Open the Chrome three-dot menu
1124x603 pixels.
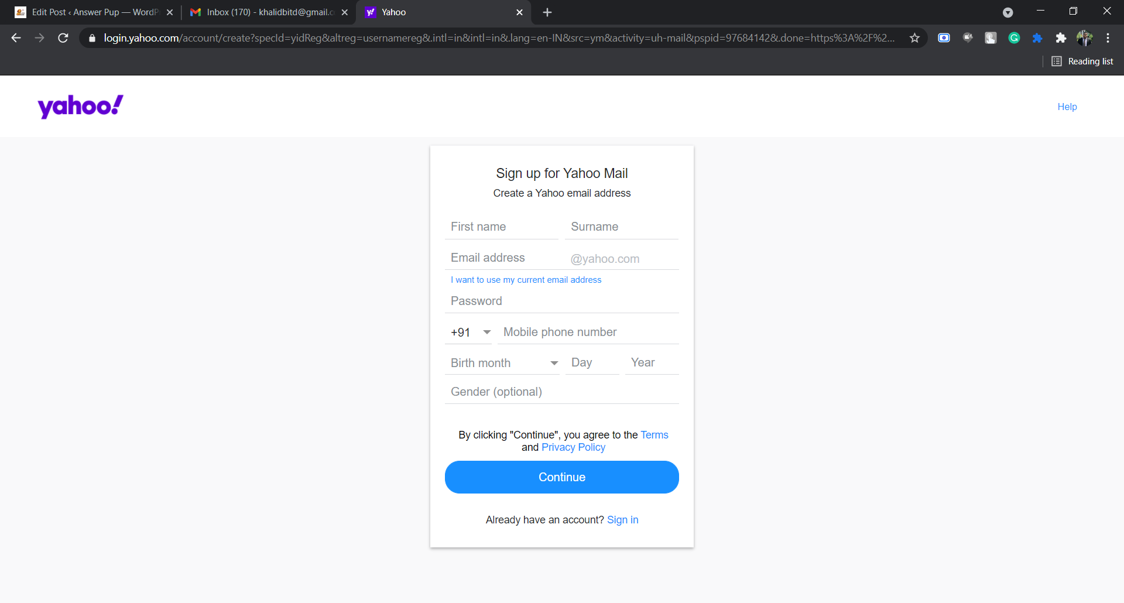[1108, 37]
